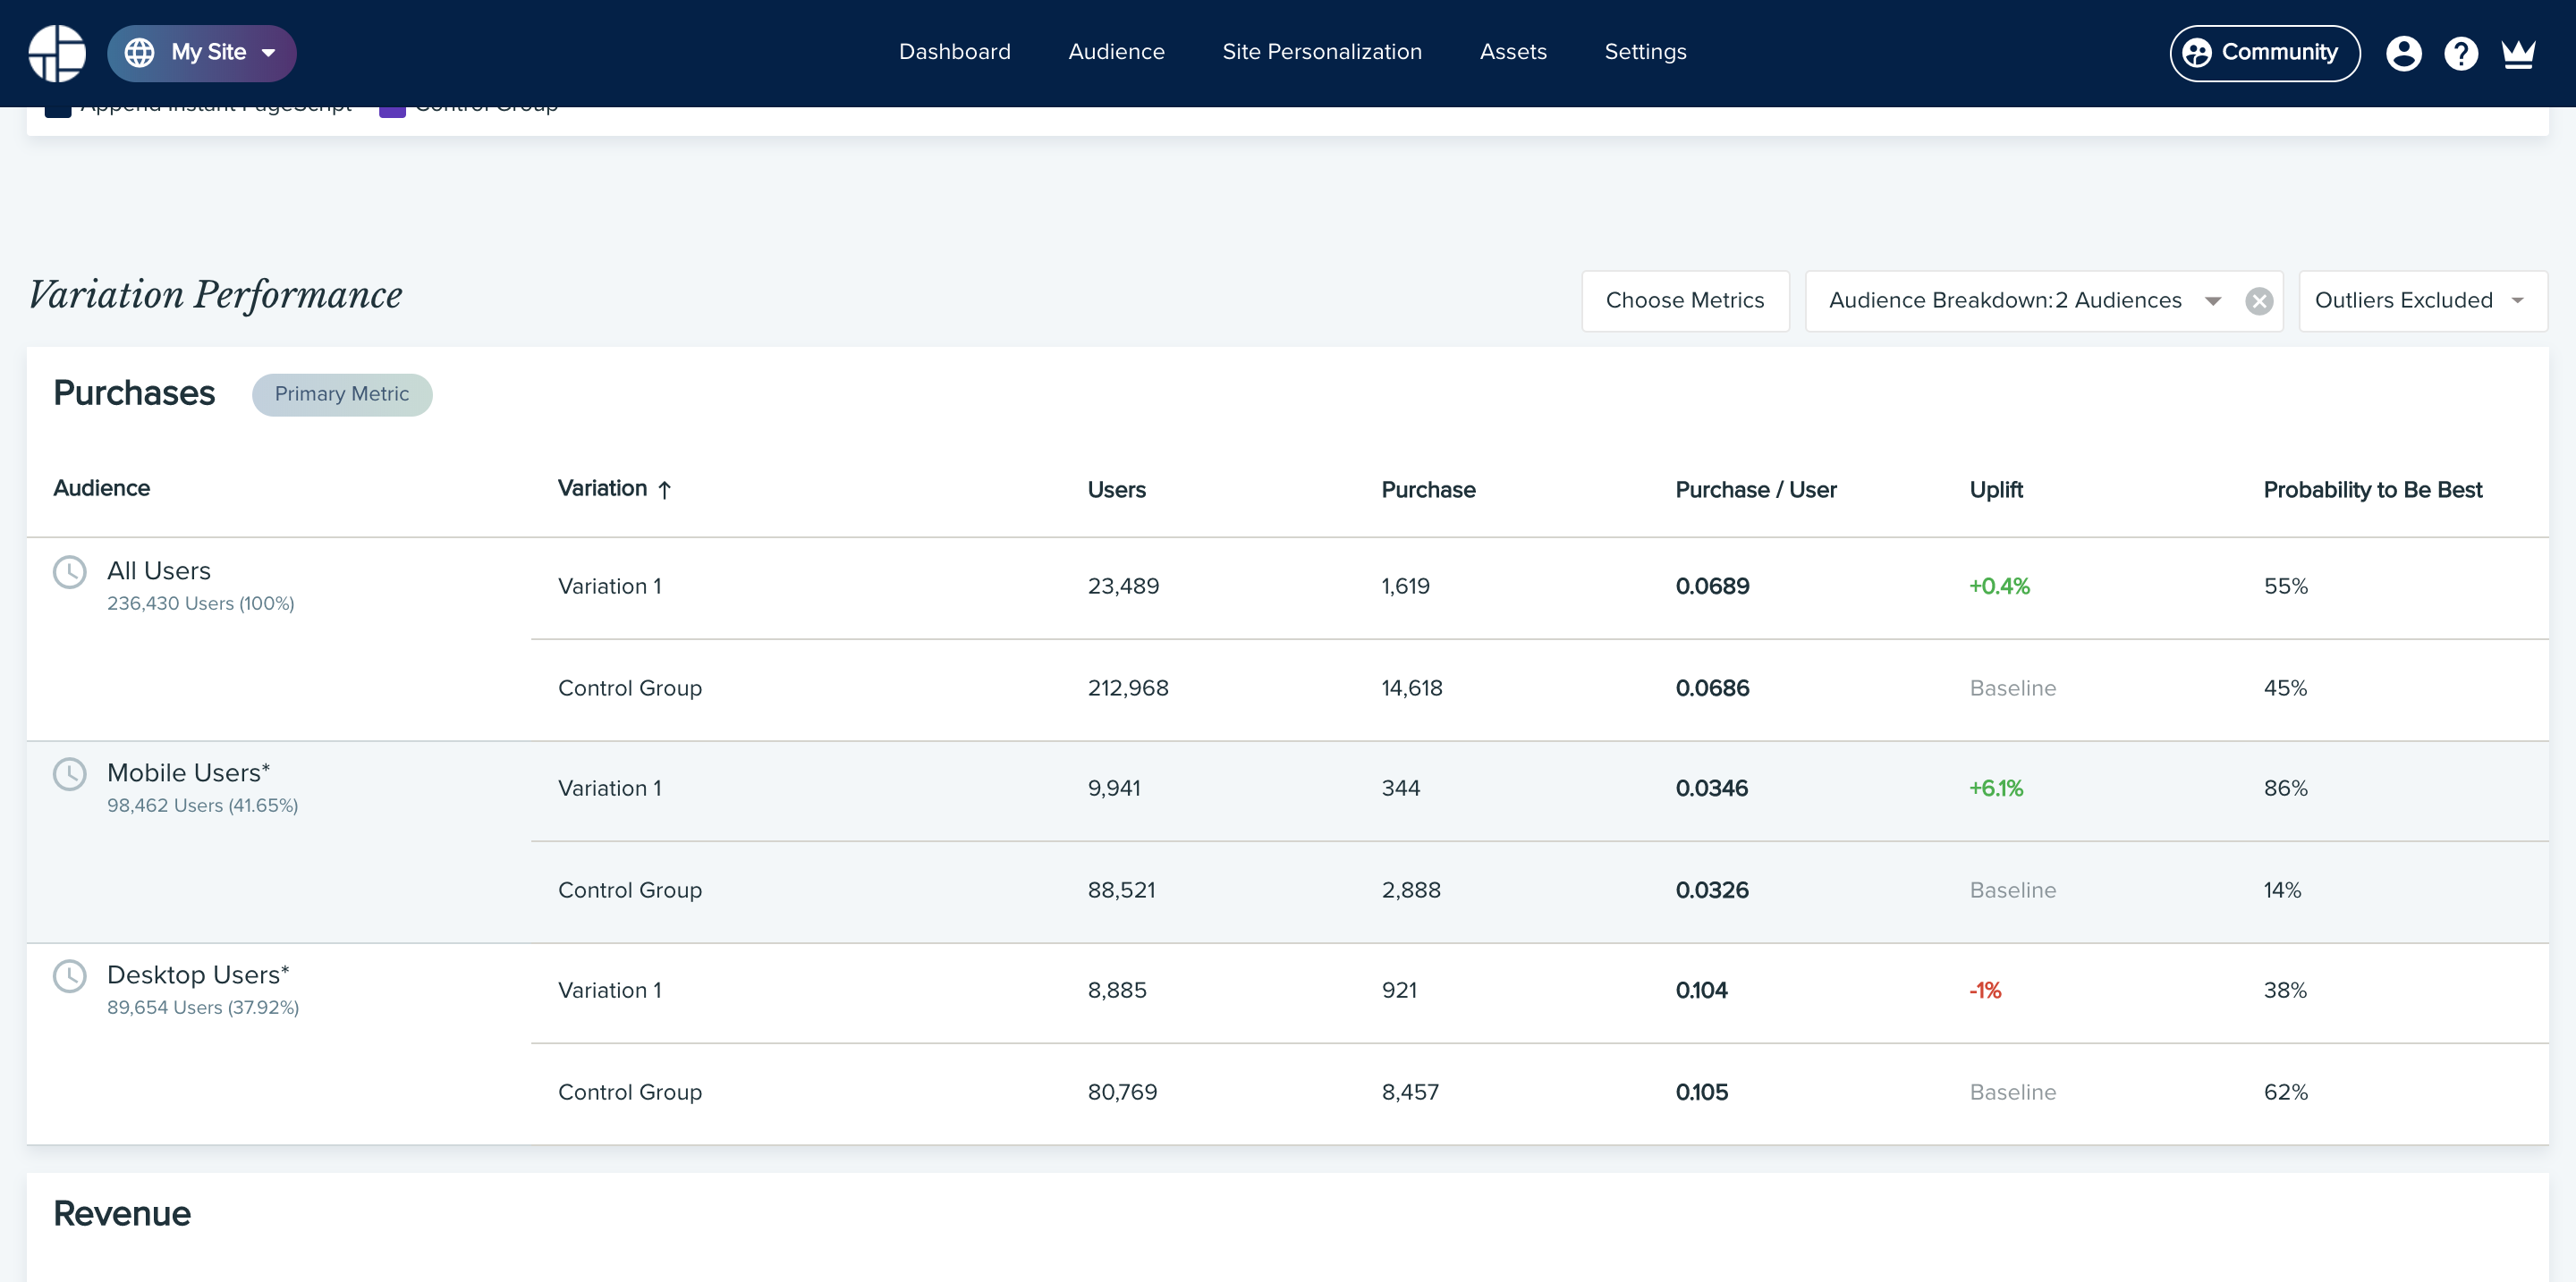
Task: Toggle the purple Control Group legend swatch
Action: [392, 110]
